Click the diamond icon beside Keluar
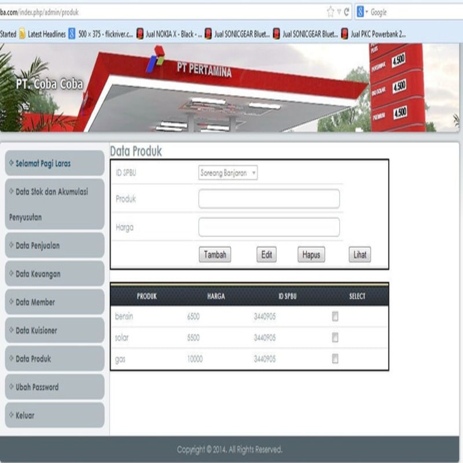Viewport: 463px width, 463px height. click(x=11, y=416)
